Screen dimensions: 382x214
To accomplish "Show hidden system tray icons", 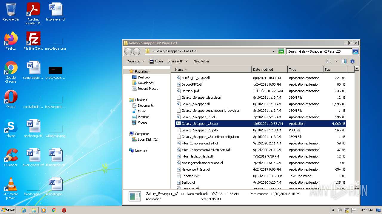I will pyautogui.click(x=333, y=210).
